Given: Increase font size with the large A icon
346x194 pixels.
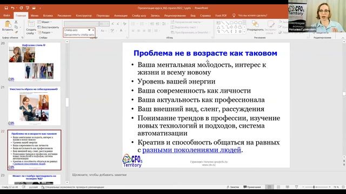Looking at the screenshot, I should [x=113, y=24].
